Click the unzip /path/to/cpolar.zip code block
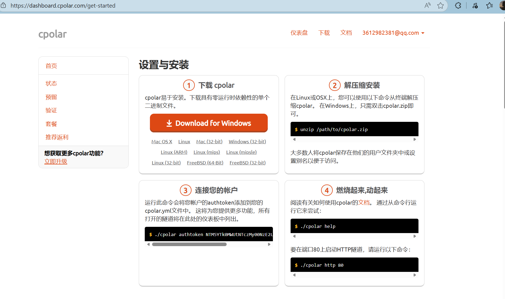505x299 pixels. 355,129
